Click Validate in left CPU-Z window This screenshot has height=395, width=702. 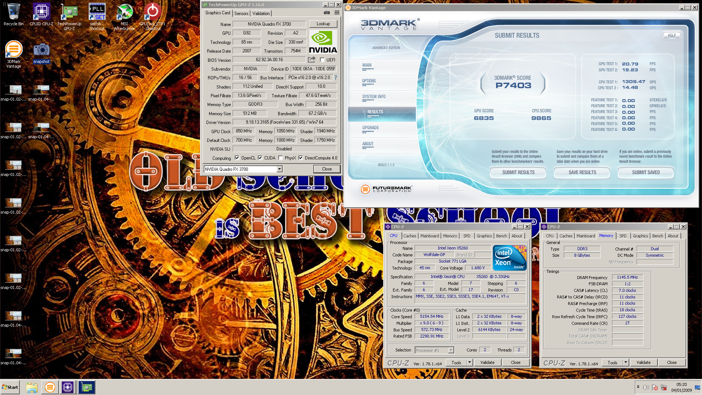(487, 362)
